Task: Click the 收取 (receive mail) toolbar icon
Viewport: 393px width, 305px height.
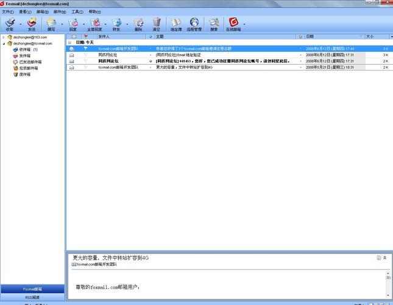Action: point(10,24)
